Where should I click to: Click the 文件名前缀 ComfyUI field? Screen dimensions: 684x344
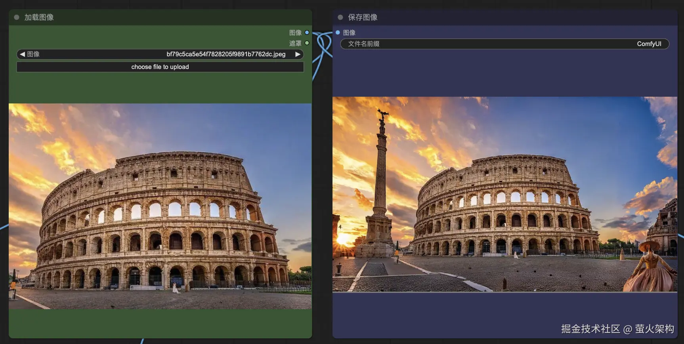(504, 44)
